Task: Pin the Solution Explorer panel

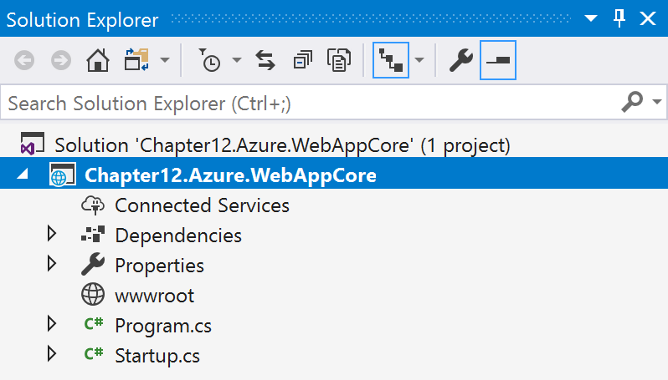Action: 619,18
